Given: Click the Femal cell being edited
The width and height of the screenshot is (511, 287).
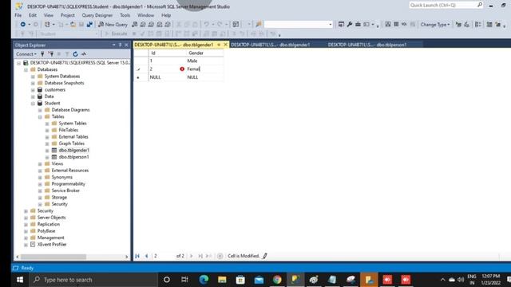Looking at the screenshot, I should (x=205, y=69).
